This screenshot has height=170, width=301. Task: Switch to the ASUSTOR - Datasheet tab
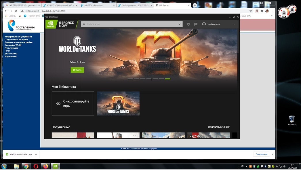coord(97,5)
